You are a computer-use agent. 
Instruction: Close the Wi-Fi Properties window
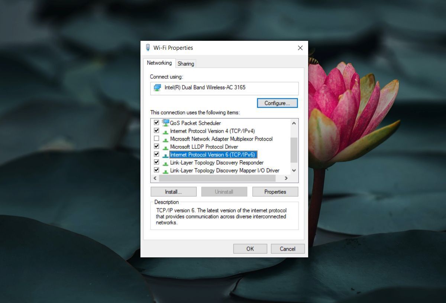pos(300,48)
